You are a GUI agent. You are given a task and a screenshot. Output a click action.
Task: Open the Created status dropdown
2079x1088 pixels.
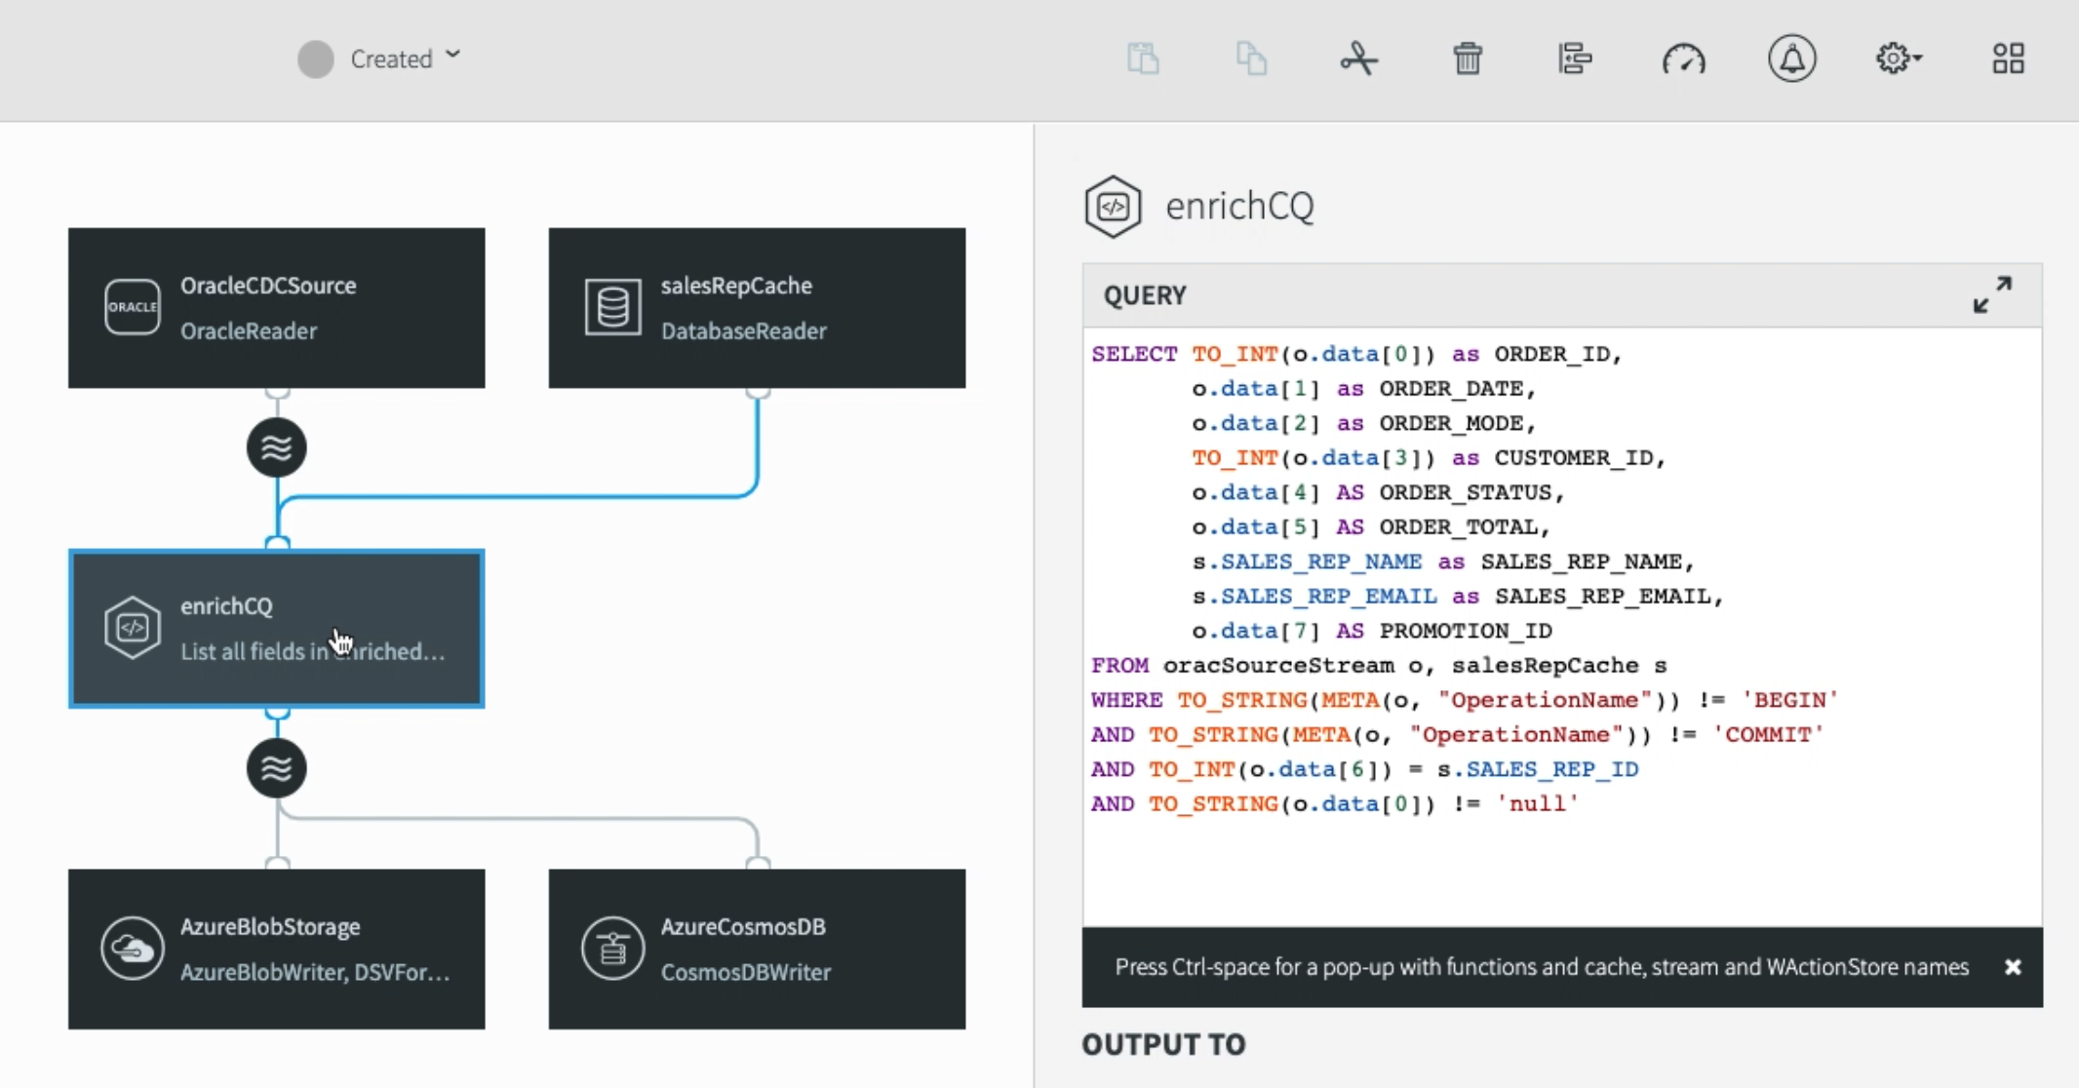pos(405,58)
